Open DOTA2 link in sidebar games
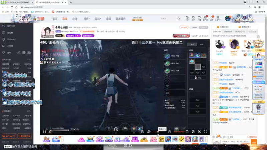 point(28,64)
